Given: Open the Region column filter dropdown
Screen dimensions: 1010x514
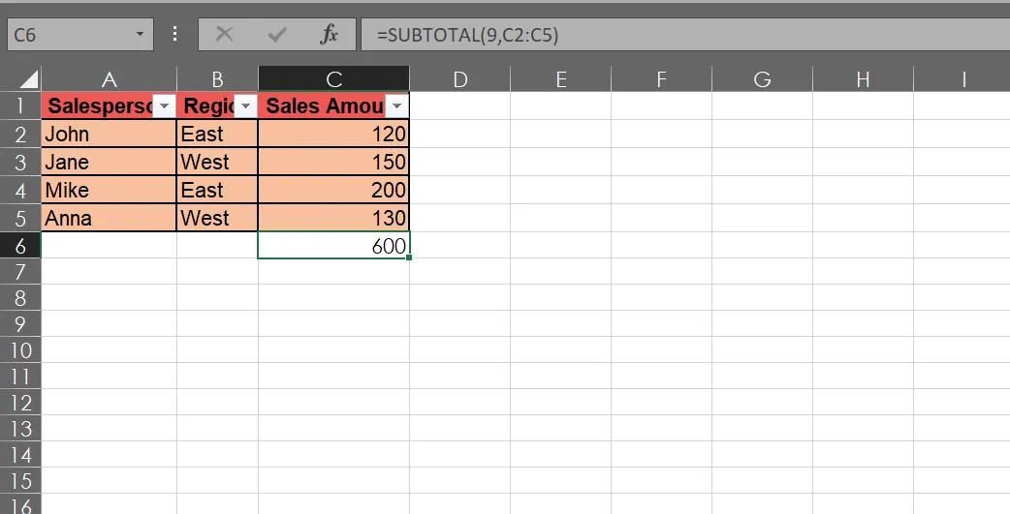Looking at the screenshot, I should (245, 106).
